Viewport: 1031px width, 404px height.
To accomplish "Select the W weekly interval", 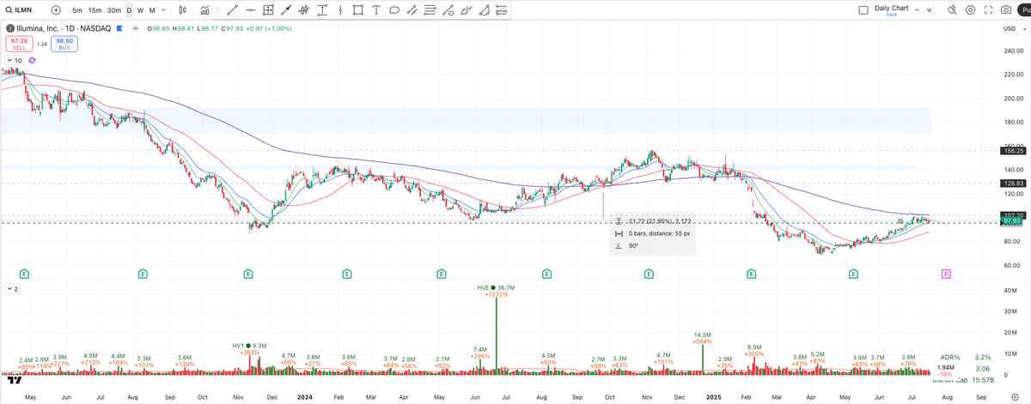I will [x=140, y=10].
